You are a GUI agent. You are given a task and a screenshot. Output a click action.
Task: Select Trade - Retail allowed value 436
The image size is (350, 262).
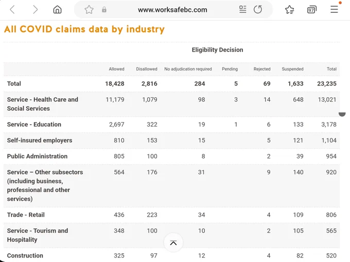(119, 215)
